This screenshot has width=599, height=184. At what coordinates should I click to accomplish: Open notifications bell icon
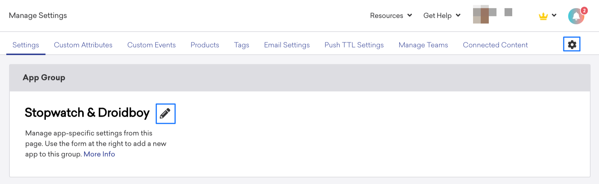tap(576, 16)
